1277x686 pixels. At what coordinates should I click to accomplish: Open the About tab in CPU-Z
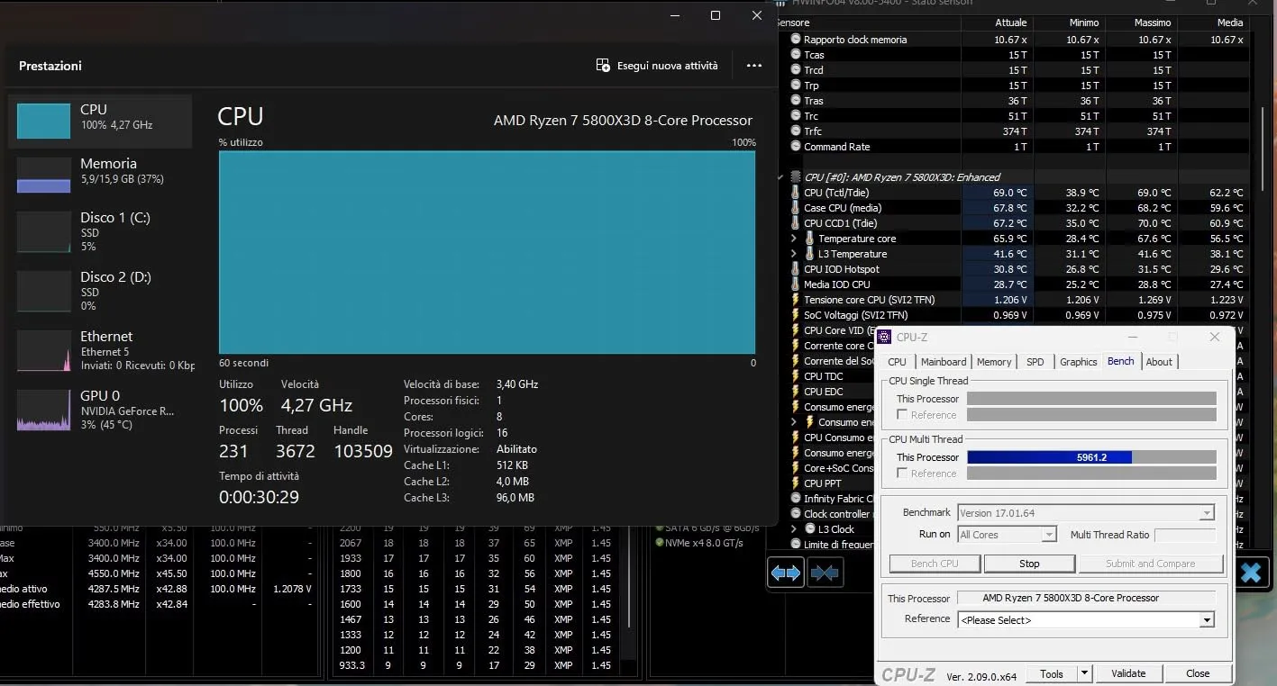pos(1159,362)
